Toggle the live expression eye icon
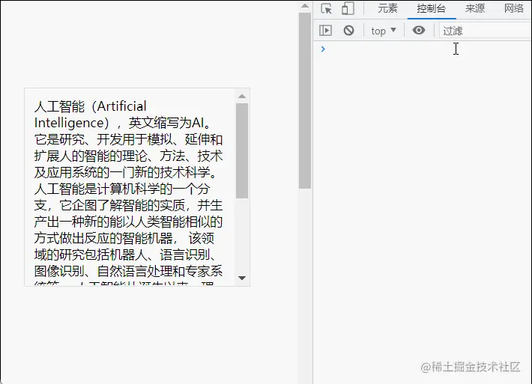 click(419, 30)
